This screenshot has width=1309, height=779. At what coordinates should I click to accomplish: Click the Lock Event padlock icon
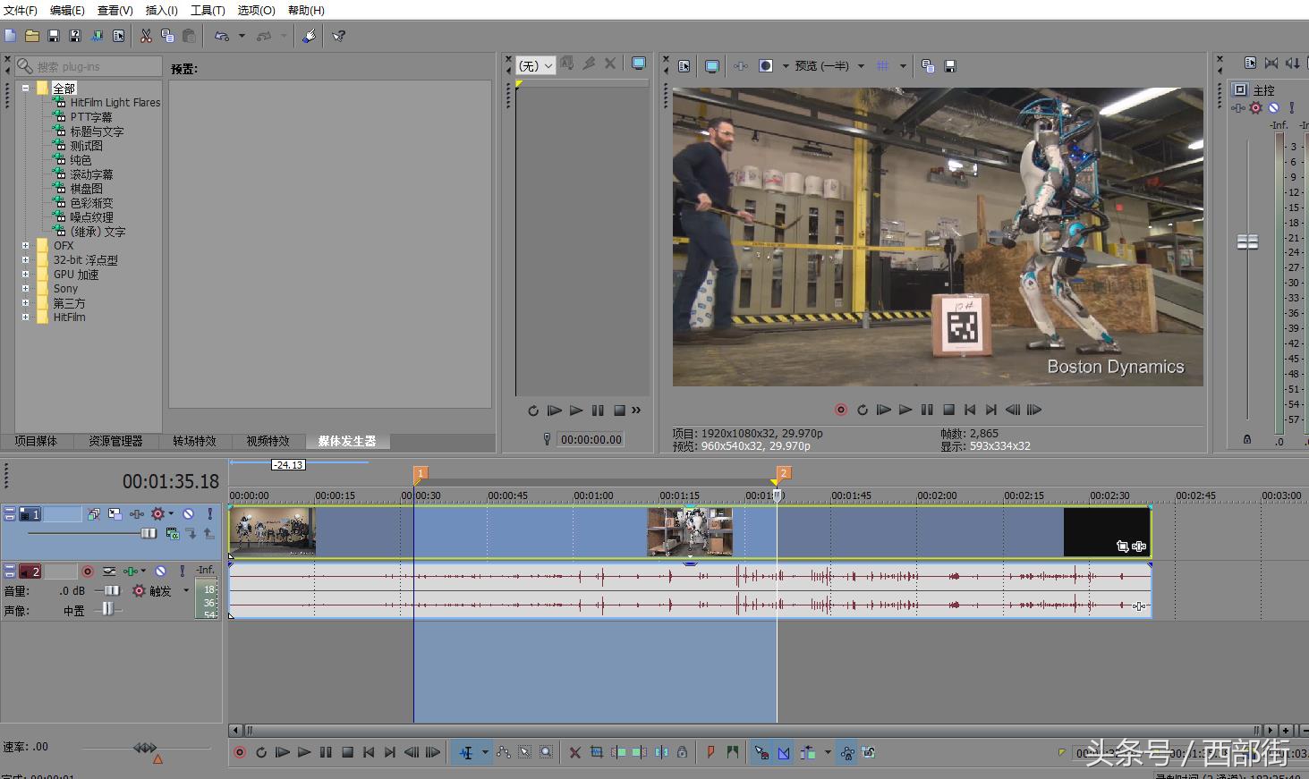[x=682, y=753]
